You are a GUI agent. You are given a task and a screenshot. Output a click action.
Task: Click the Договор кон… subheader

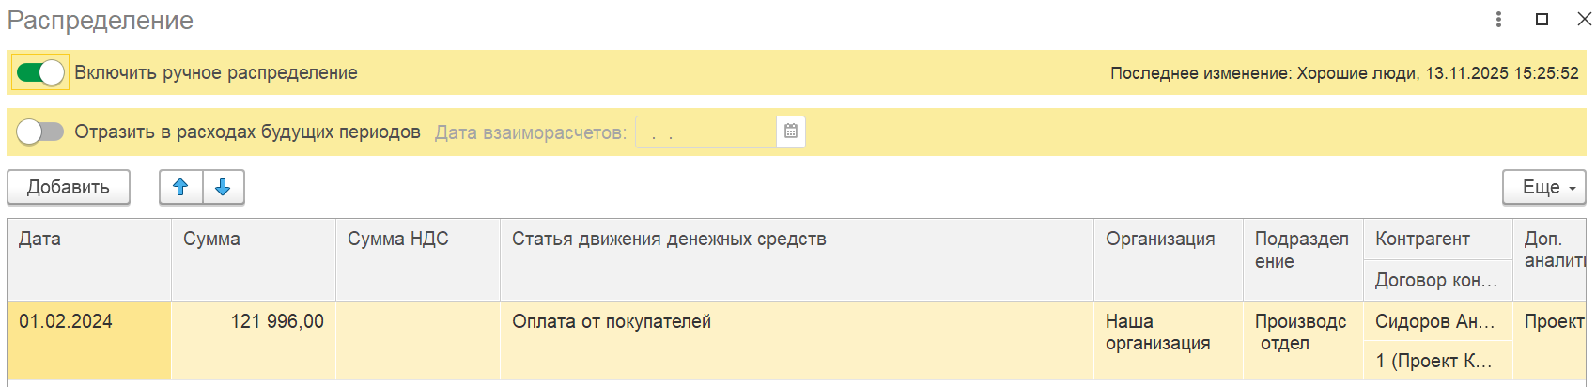click(1438, 280)
